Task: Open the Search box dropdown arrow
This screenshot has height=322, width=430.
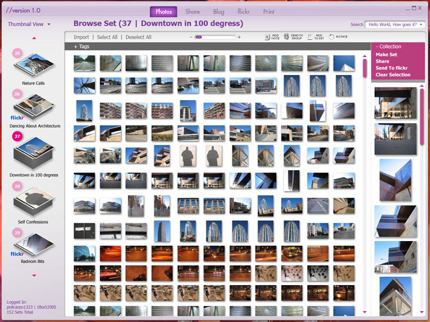Action: click(421, 25)
